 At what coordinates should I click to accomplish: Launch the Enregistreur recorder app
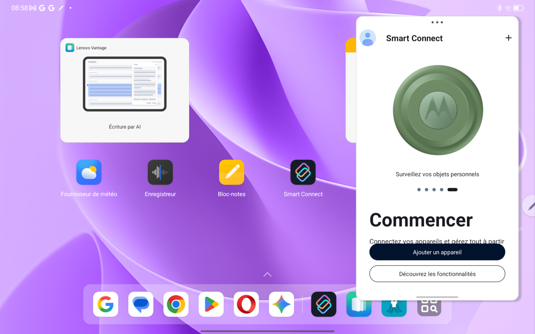[x=160, y=172]
